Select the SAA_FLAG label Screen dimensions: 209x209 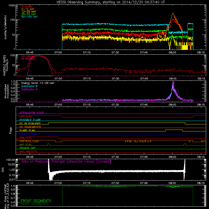coord(26,138)
